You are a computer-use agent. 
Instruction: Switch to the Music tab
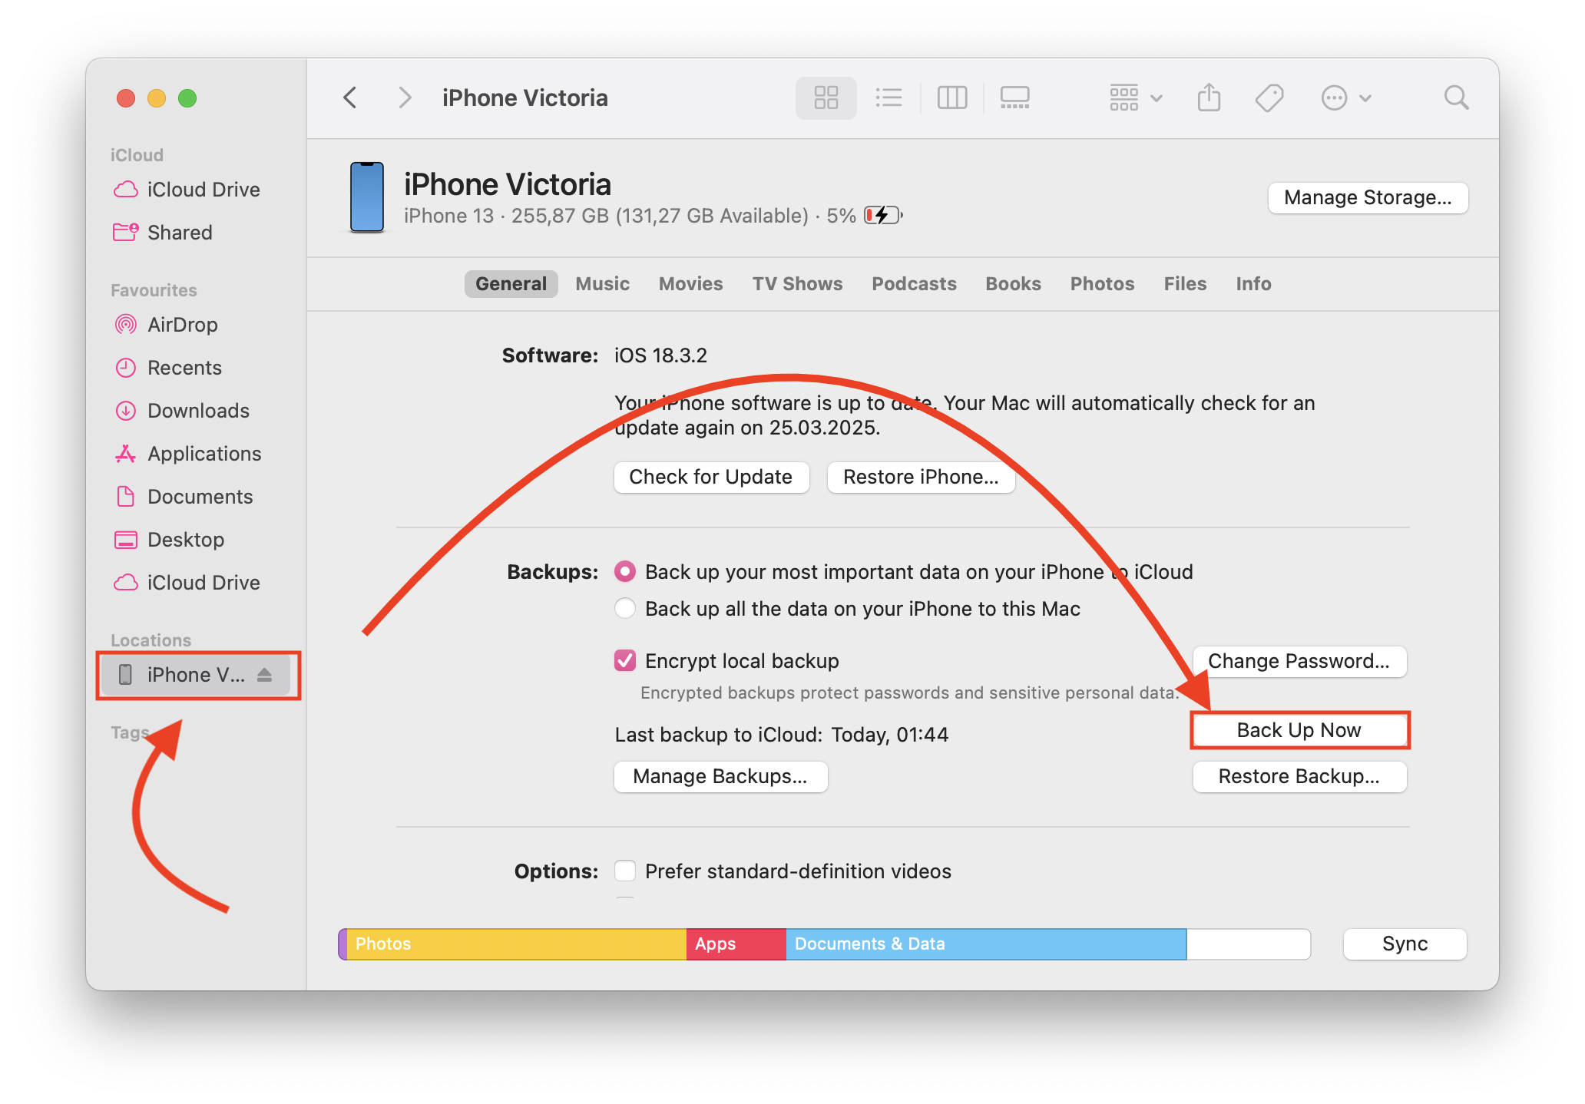[x=603, y=284]
